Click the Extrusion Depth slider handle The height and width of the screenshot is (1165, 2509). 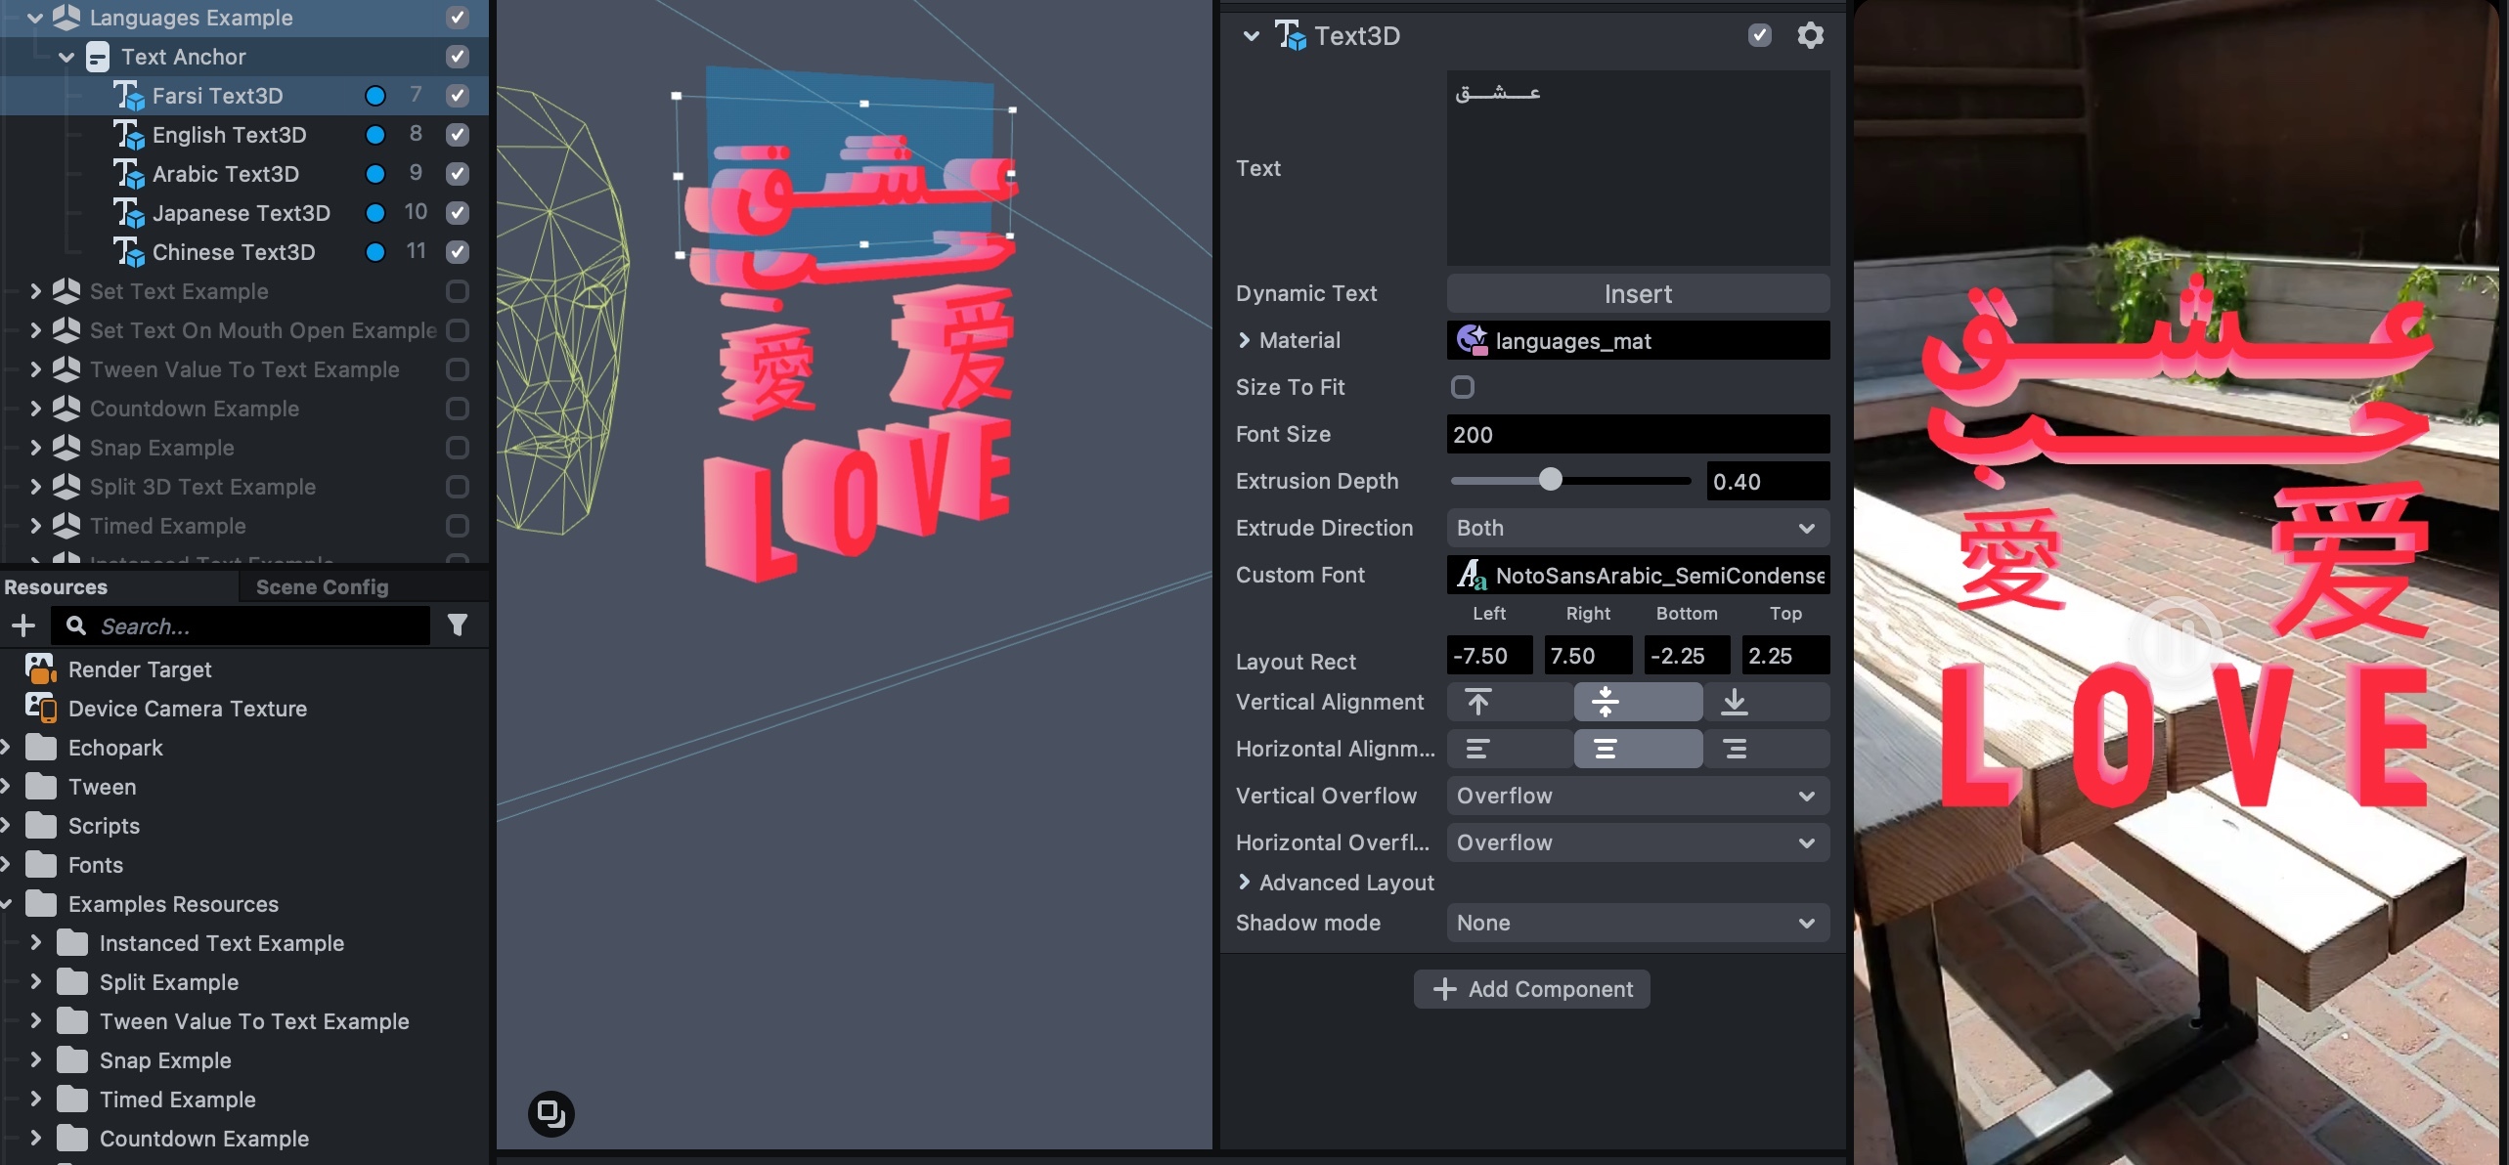click(x=1550, y=480)
